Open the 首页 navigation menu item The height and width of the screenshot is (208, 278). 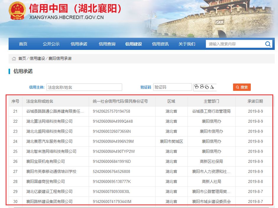[23, 44]
